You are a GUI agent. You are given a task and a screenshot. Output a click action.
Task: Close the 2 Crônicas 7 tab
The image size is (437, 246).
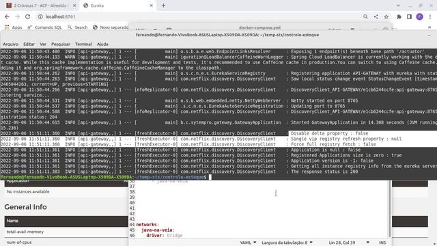click(x=74, y=5)
